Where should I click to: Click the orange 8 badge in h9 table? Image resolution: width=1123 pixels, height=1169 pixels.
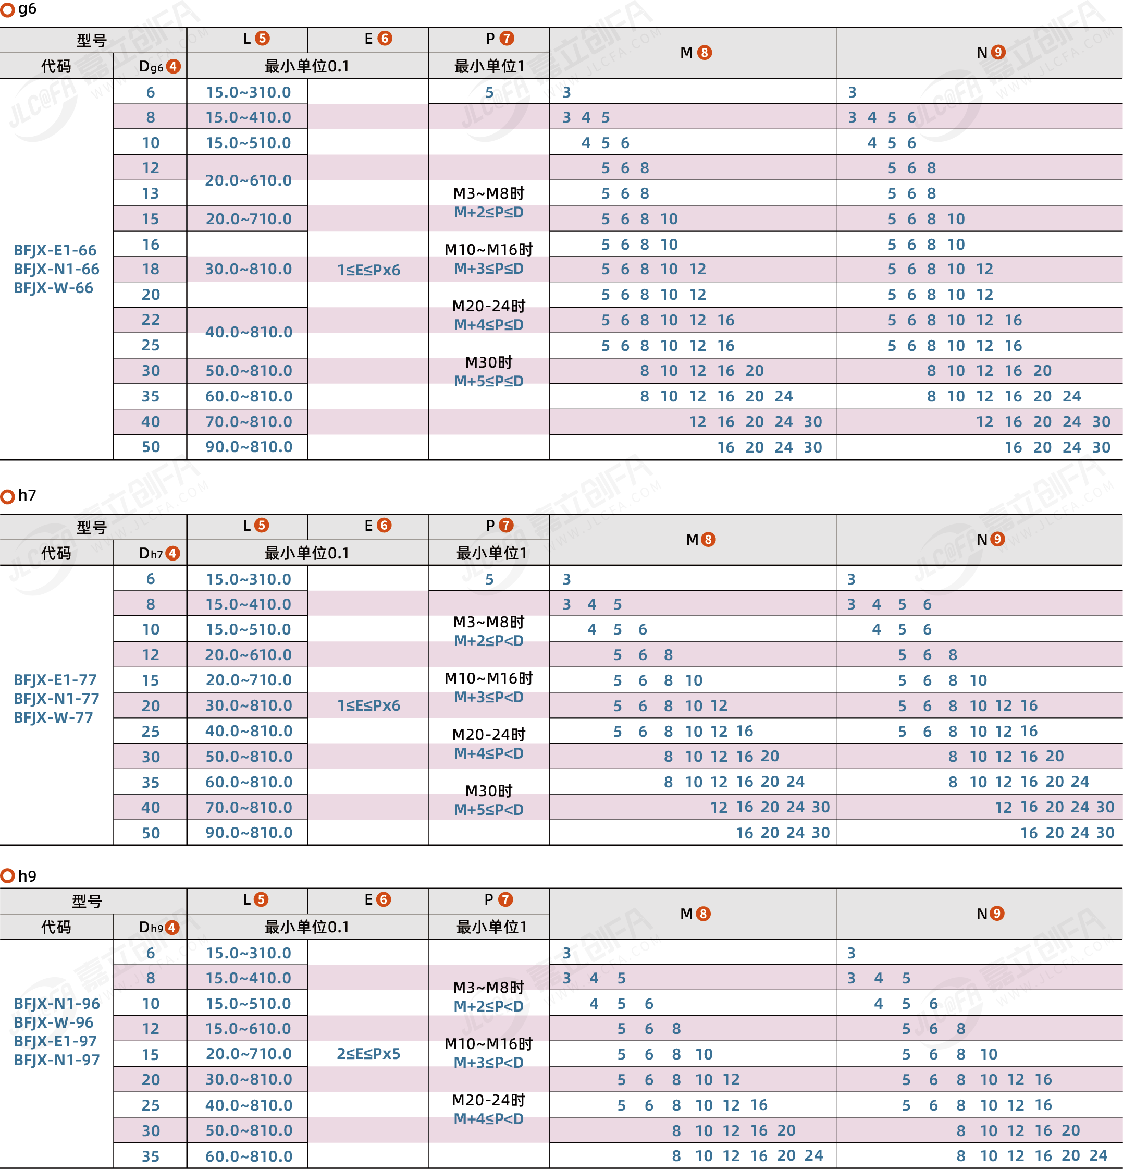(x=704, y=913)
